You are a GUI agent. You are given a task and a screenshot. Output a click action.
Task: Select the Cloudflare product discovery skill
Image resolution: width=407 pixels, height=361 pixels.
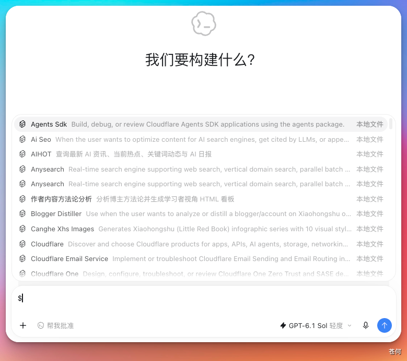pos(201,244)
